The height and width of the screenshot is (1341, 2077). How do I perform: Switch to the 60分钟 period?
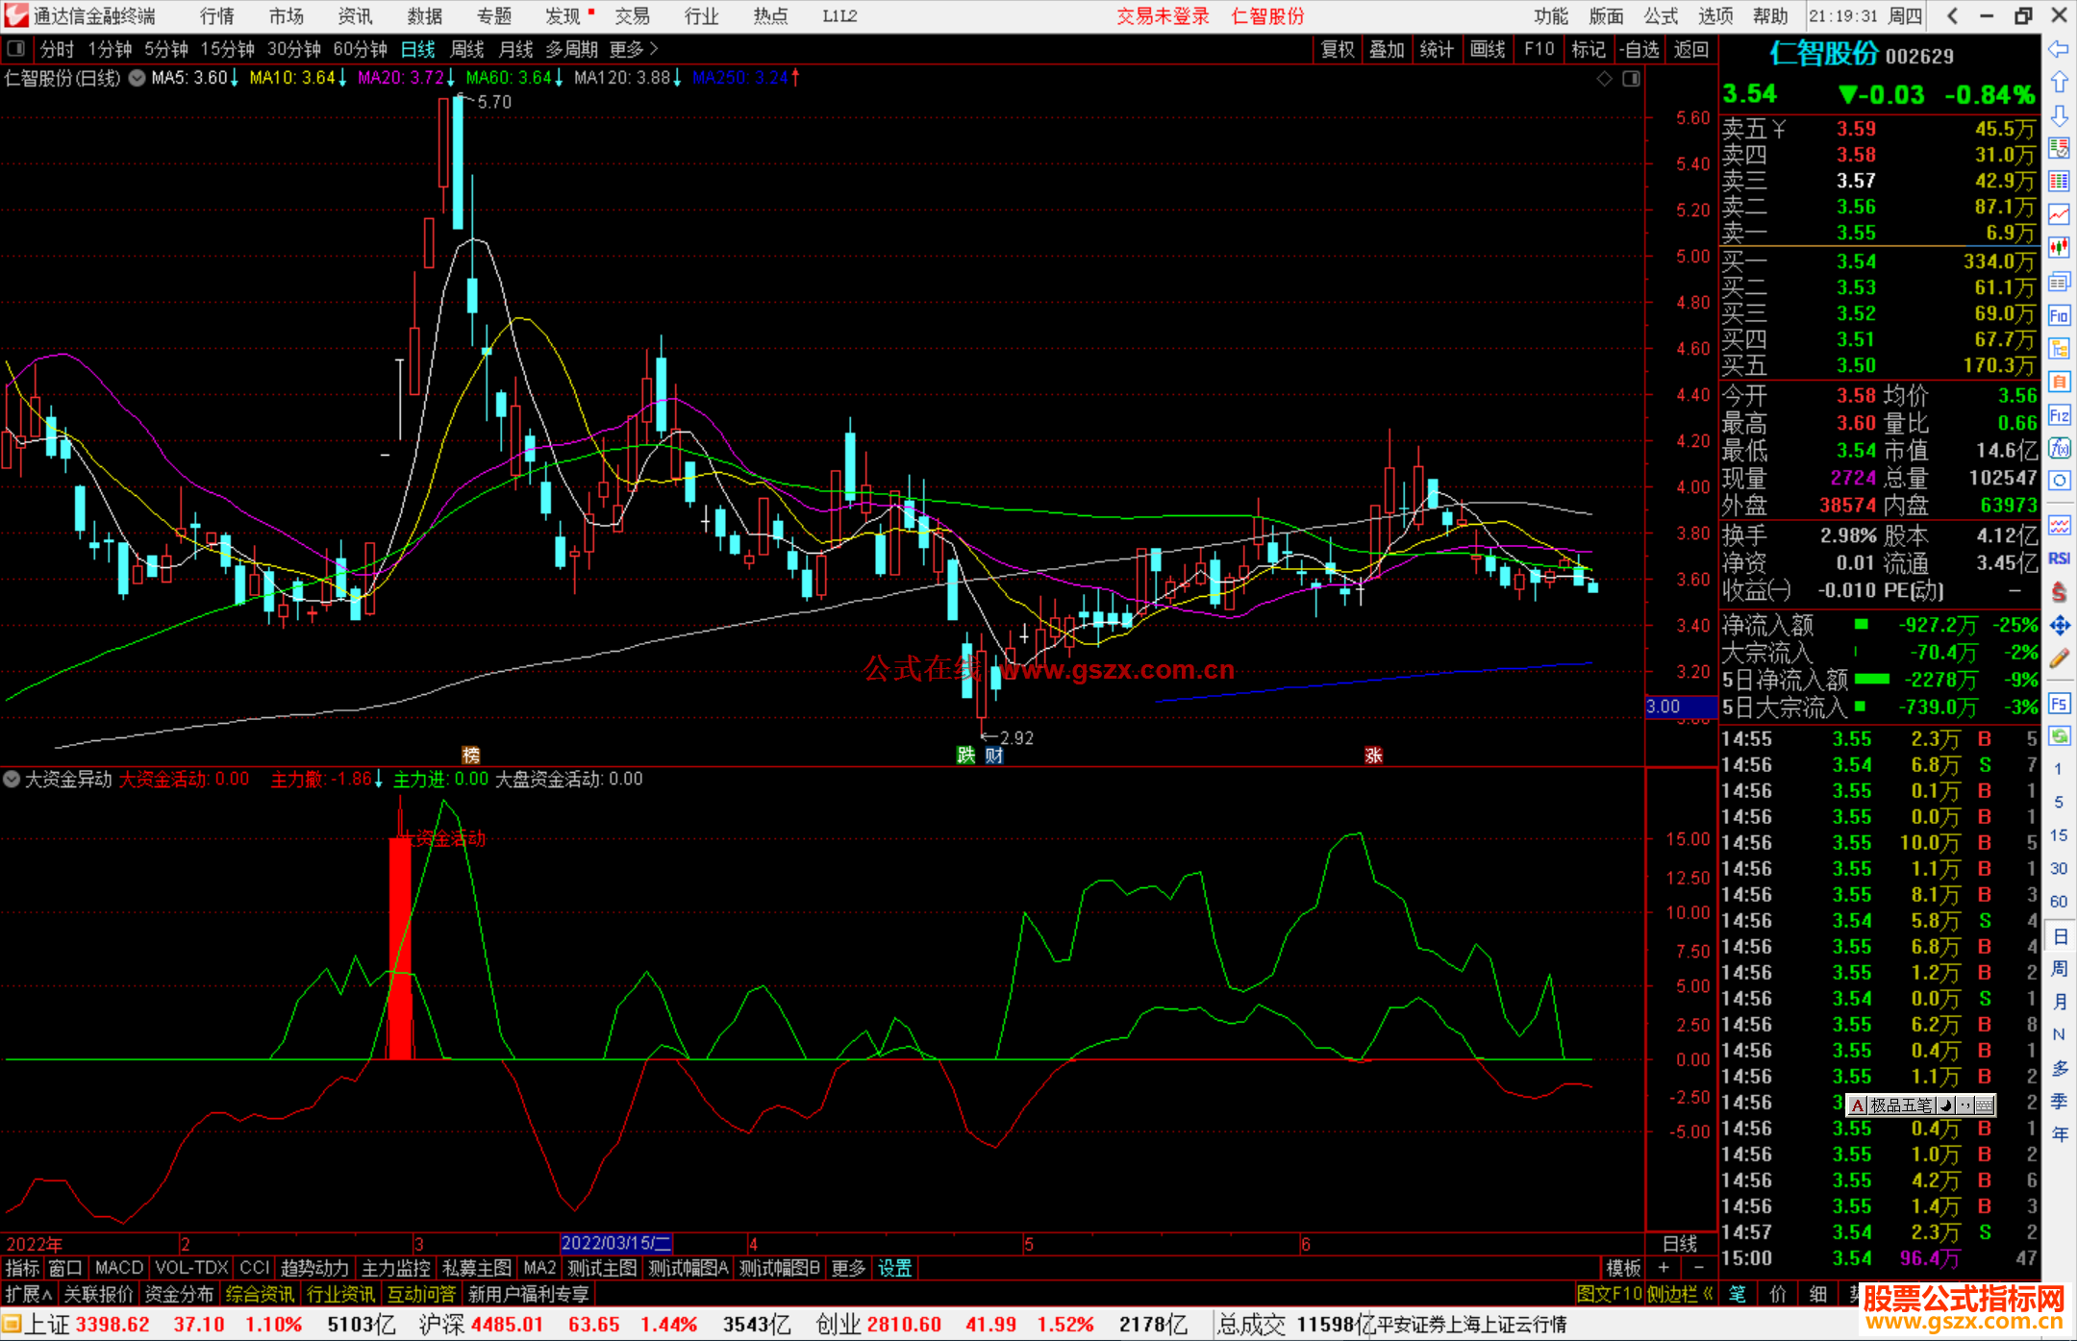click(x=360, y=49)
